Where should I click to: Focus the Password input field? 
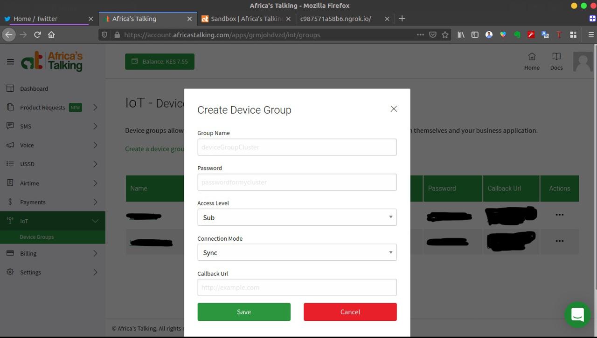pos(297,182)
